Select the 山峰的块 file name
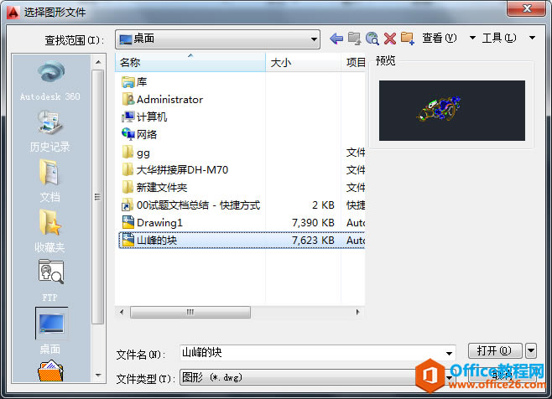Viewport: 552px width, 399px height. 157,241
